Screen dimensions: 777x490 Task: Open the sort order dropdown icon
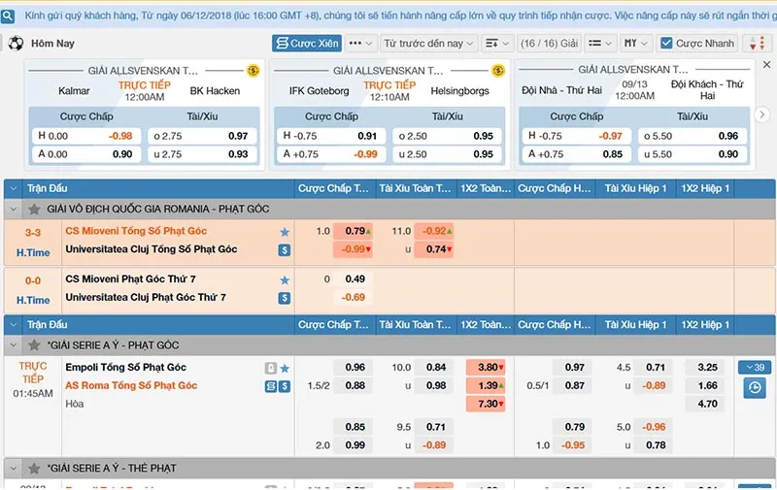(x=496, y=44)
